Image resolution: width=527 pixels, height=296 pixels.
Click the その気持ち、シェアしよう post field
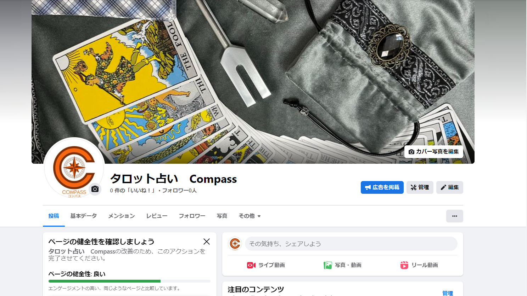[x=351, y=244]
